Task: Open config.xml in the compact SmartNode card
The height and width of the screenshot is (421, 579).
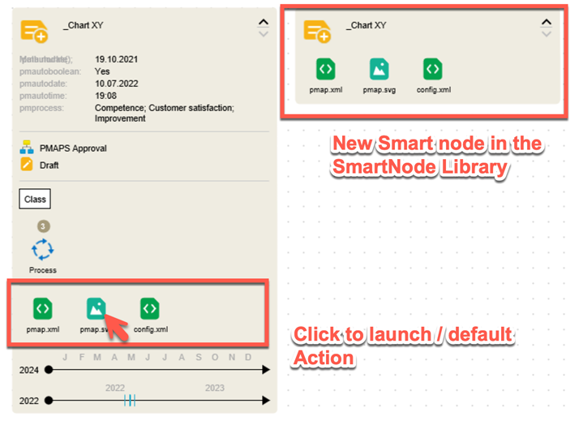Action: click(433, 69)
